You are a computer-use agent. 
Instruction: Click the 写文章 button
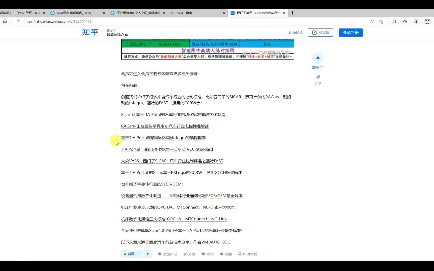(320, 33)
